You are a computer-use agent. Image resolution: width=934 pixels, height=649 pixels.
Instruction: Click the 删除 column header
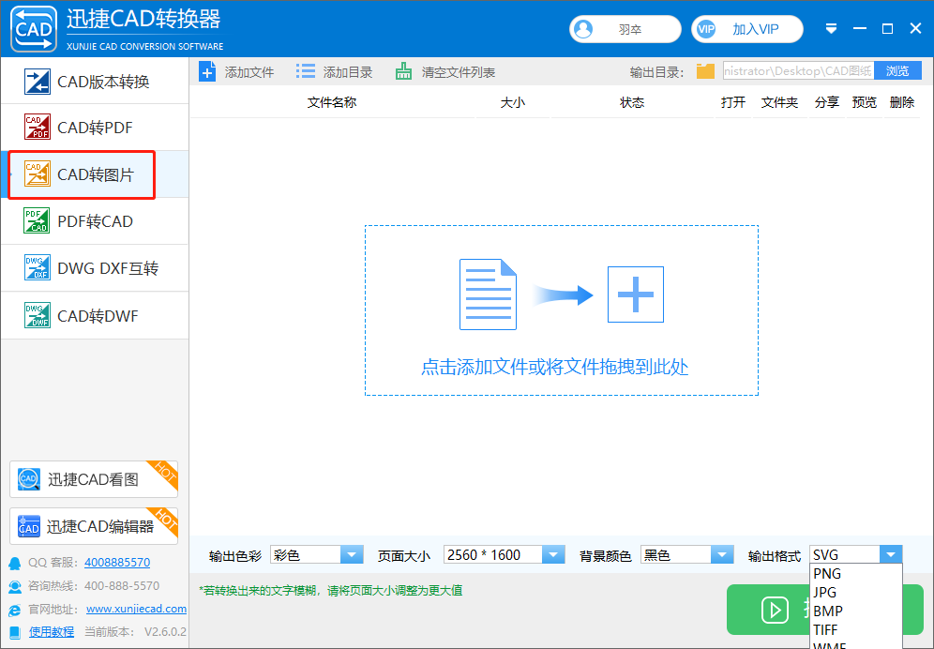(x=902, y=102)
